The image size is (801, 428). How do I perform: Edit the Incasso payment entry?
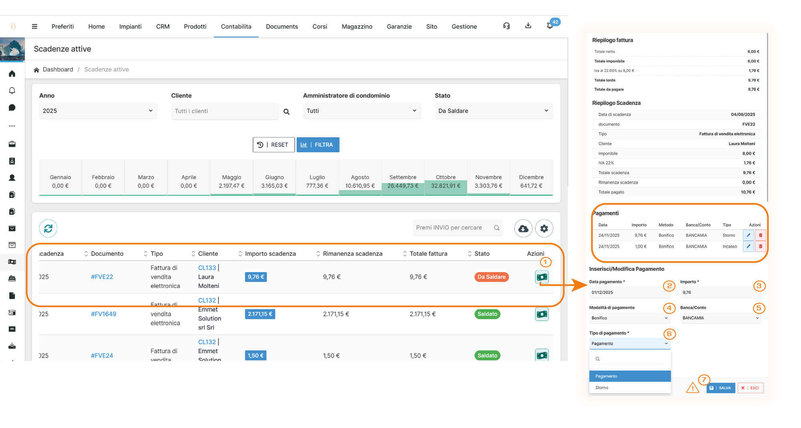tap(748, 246)
